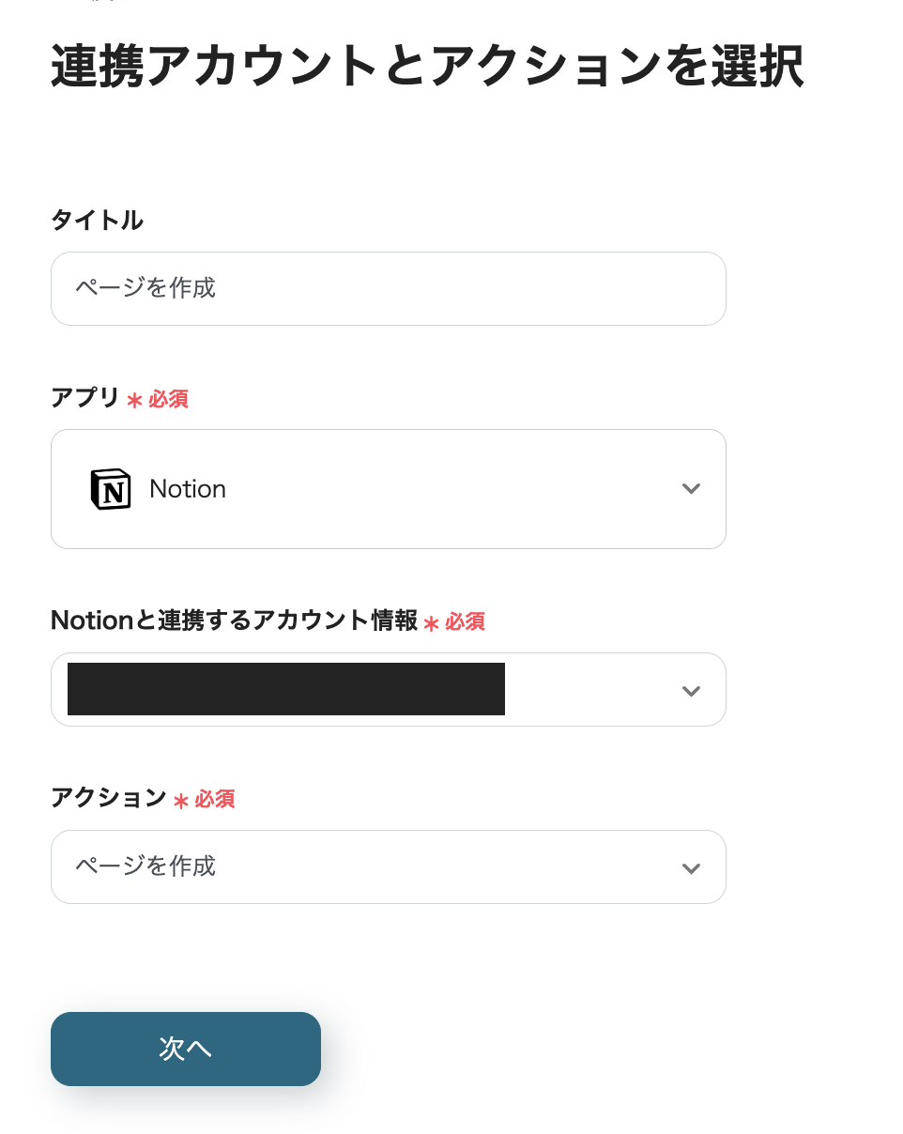Click the red asterisk beside アプリ
The width and height of the screenshot is (903, 1134).
click(134, 401)
